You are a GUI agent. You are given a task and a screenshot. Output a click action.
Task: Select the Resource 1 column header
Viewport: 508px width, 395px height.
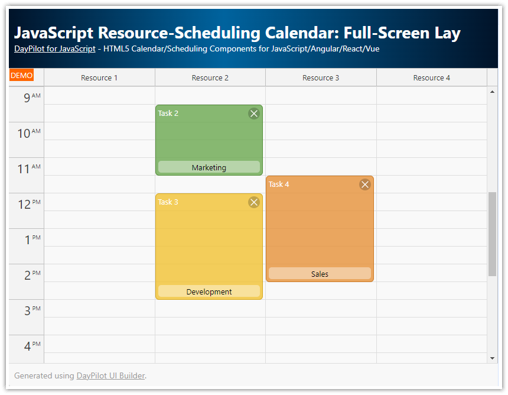point(99,77)
